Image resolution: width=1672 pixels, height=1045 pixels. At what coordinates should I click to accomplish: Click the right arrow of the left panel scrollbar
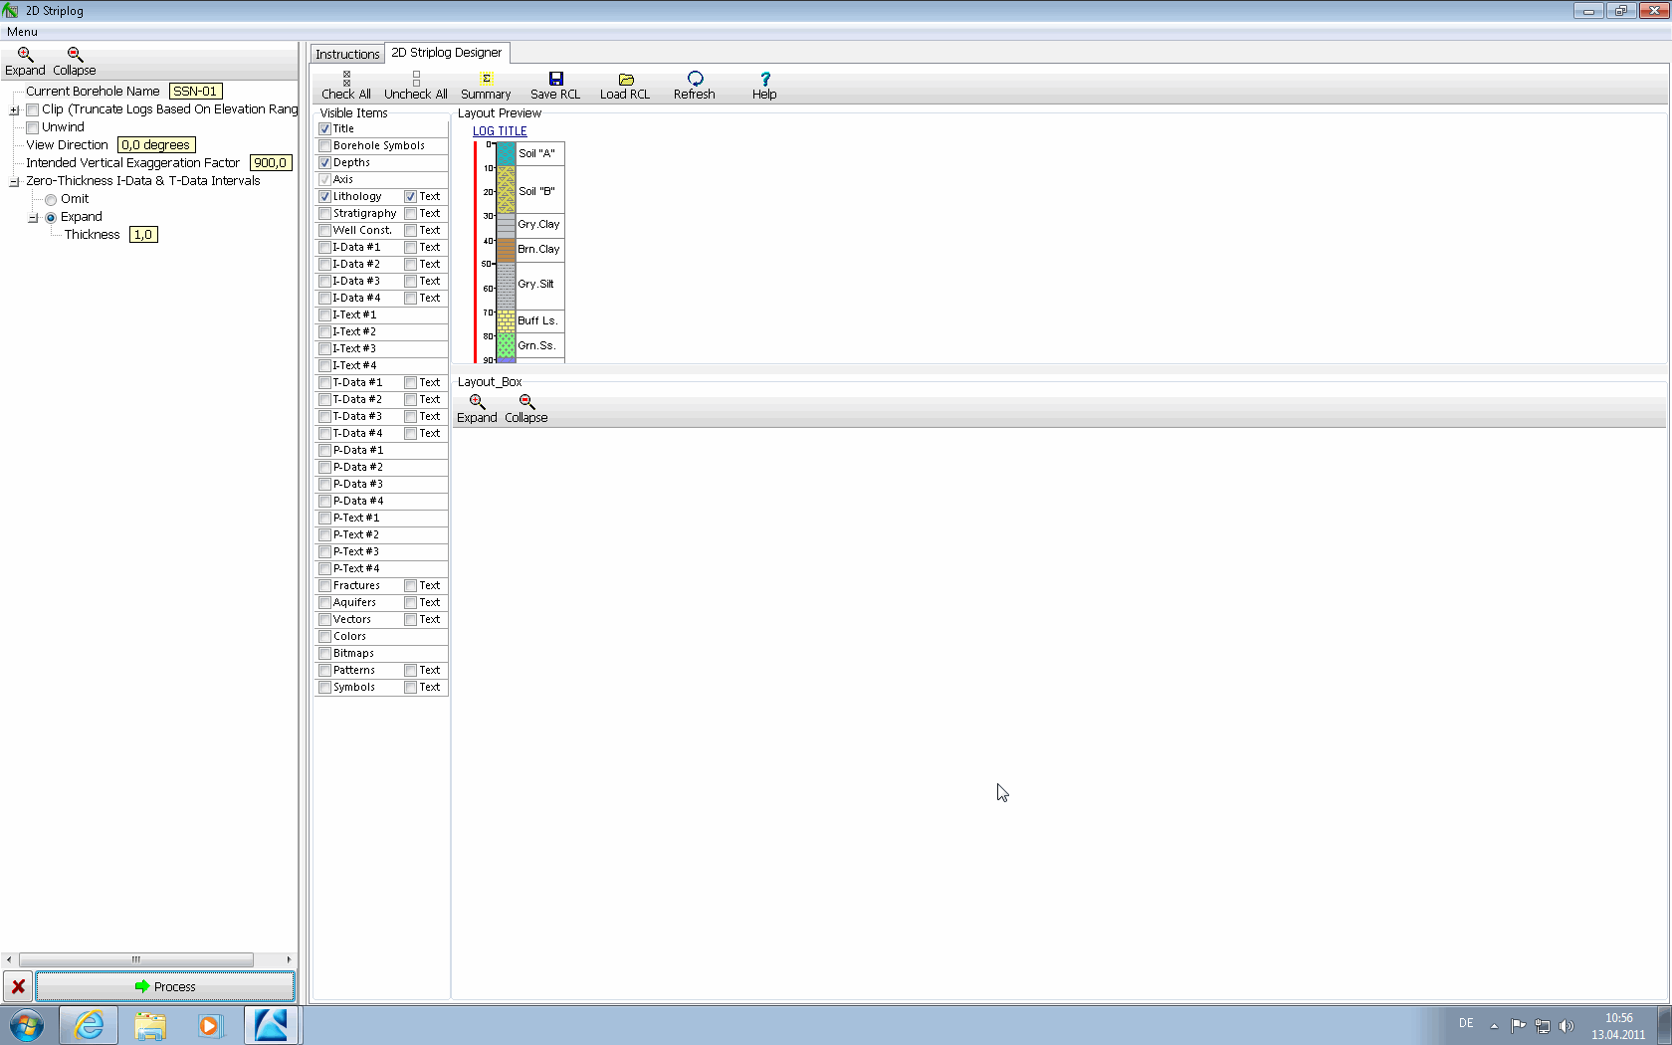[289, 959]
